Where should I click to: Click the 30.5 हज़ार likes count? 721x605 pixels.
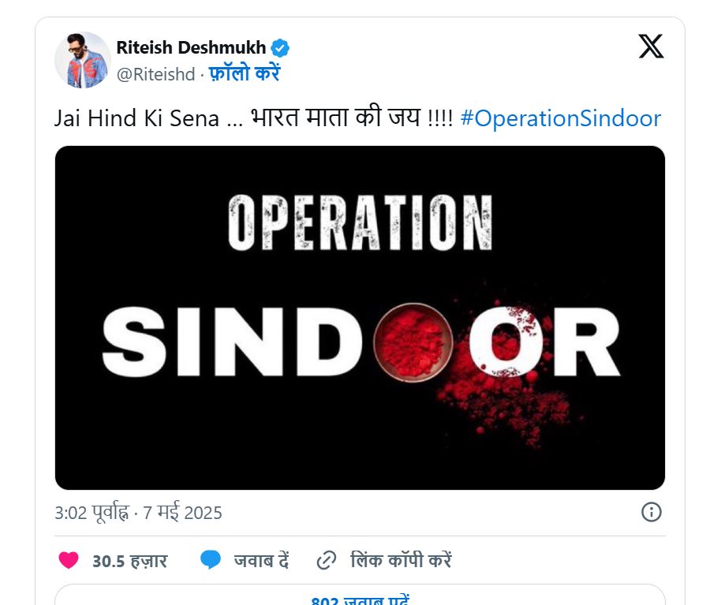coord(129,561)
